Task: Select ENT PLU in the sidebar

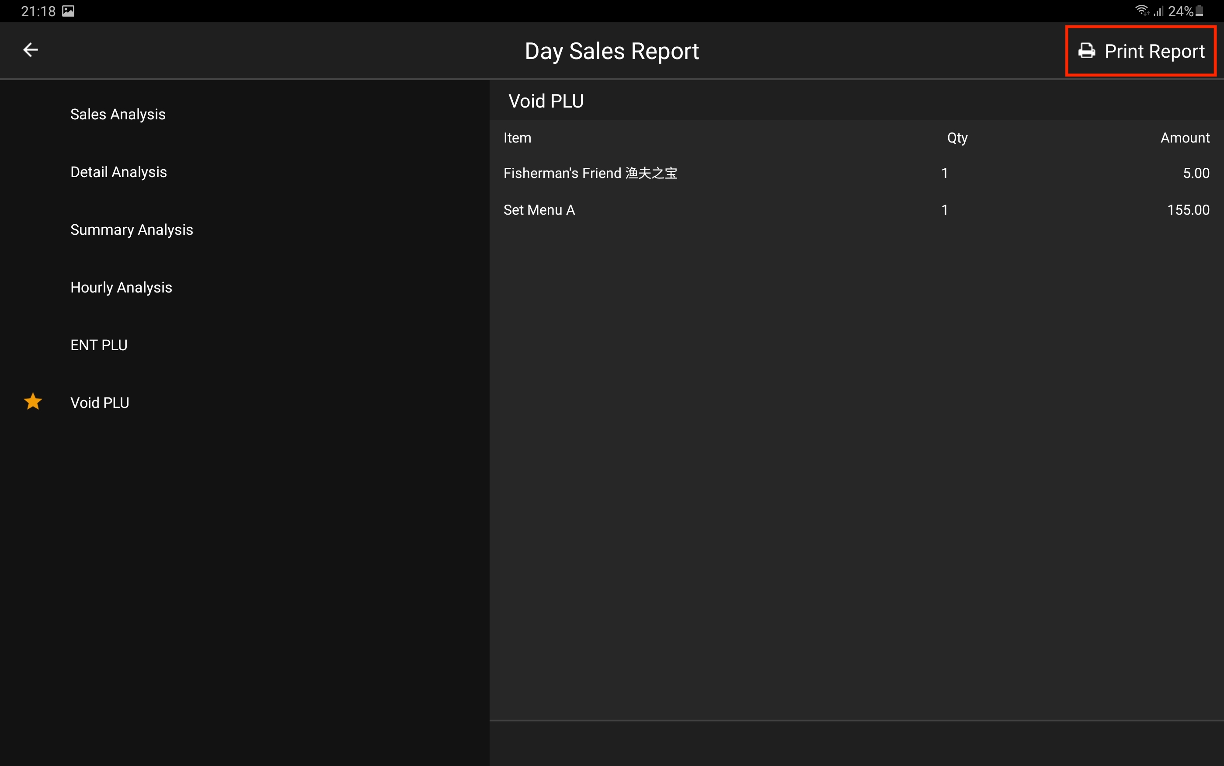Action: [99, 345]
